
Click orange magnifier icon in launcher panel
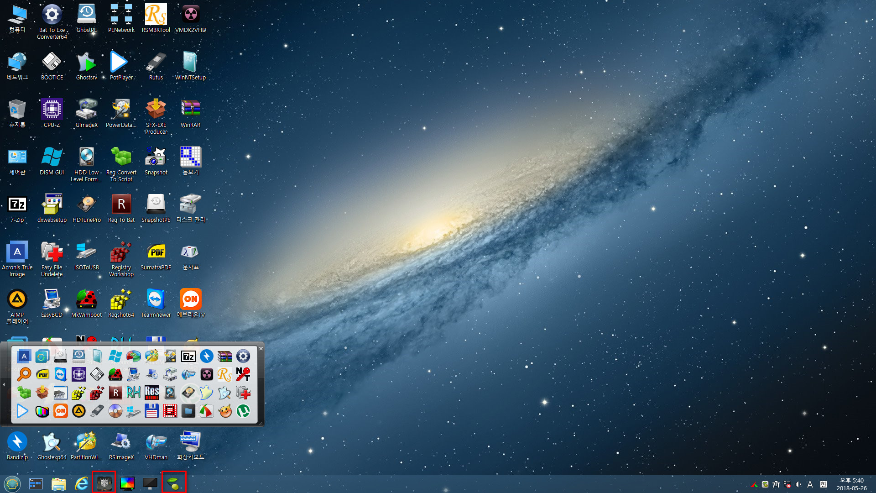24,374
